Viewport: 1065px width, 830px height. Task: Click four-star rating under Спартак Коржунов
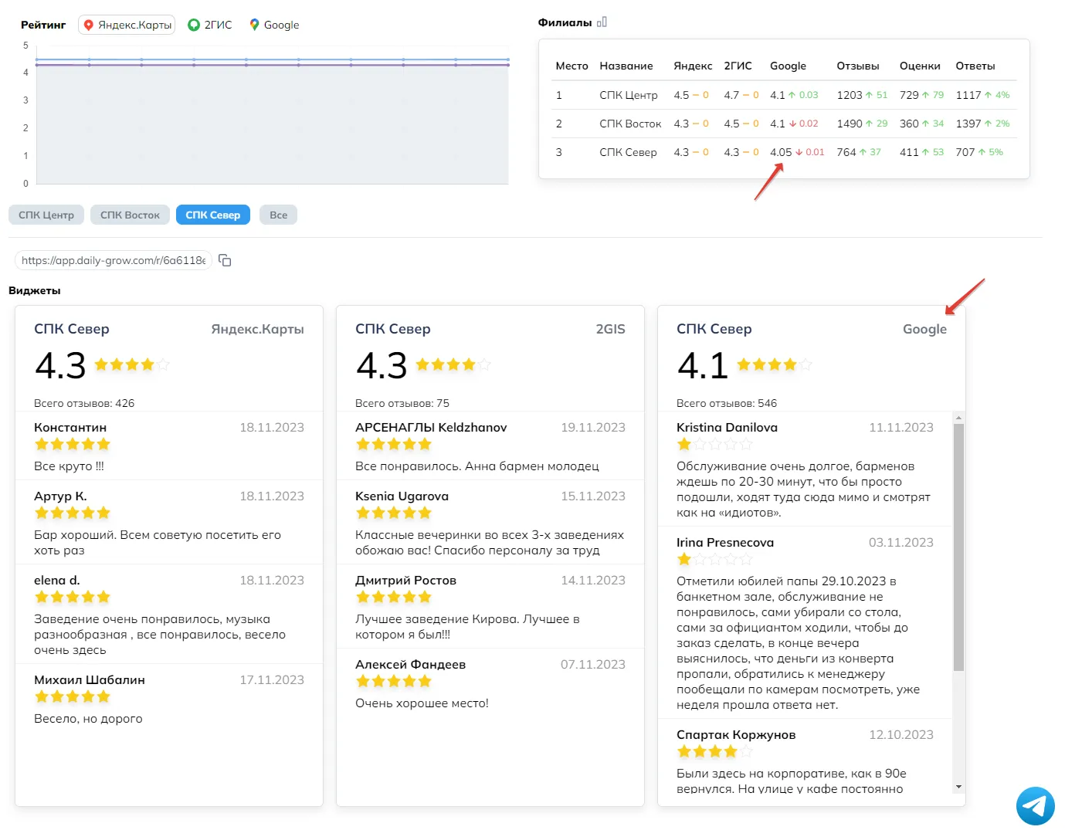pyautogui.click(x=714, y=751)
